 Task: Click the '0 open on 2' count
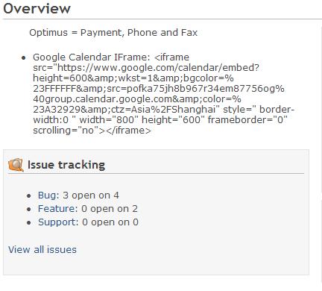click(110, 209)
